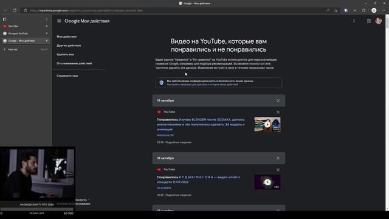Open Подробные сведения for the 23:39 entry

click(x=178, y=142)
